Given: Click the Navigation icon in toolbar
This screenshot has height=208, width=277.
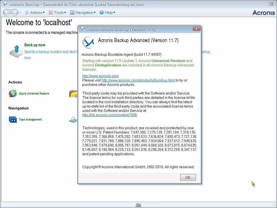Looking at the screenshot, I should pyautogui.click(x=72, y=12).
